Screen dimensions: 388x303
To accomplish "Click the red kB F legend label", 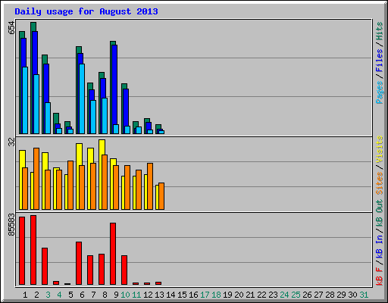I will (379, 276).
